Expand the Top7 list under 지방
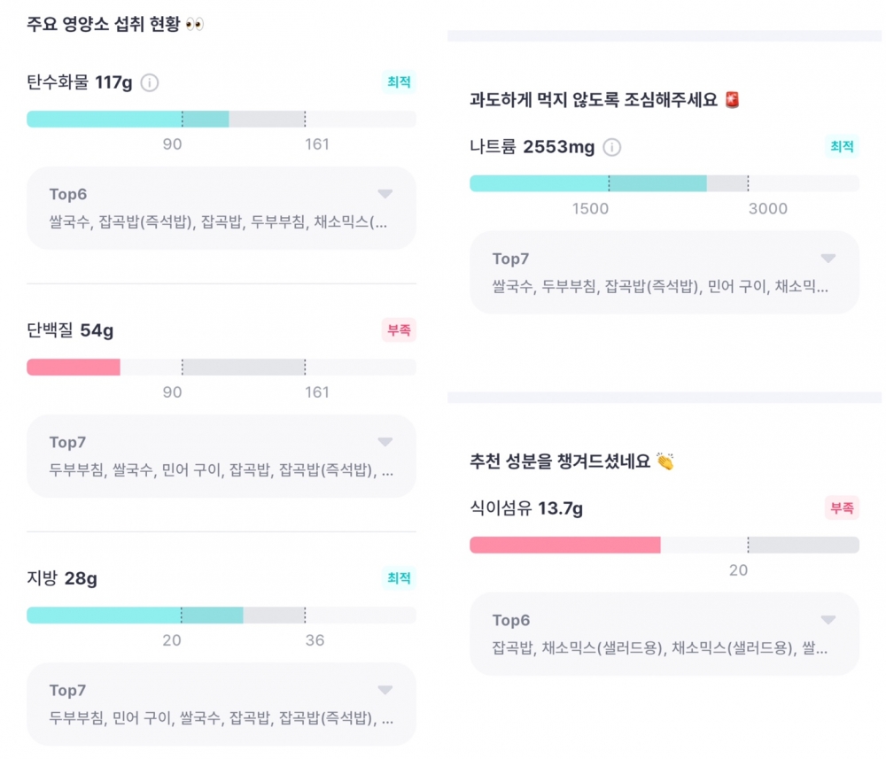Screen dimensions: 886x759 coord(385,690)
